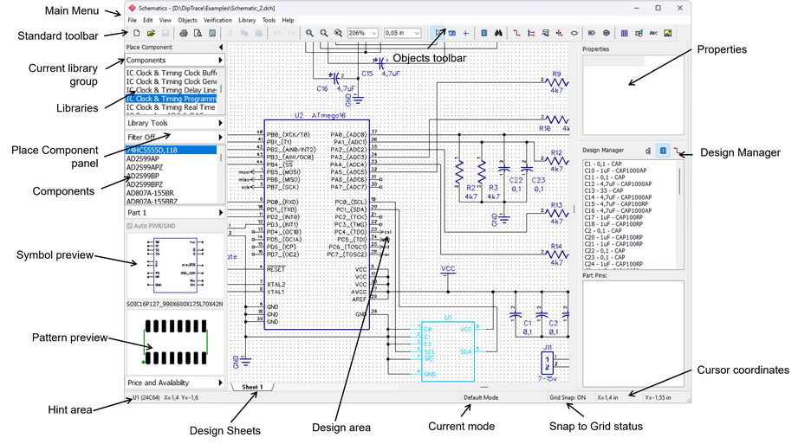Screen dimensions: 798x444
Task: Open Print Preview from the toolbar
Action: pyautogui.click(x=198, y=33)
